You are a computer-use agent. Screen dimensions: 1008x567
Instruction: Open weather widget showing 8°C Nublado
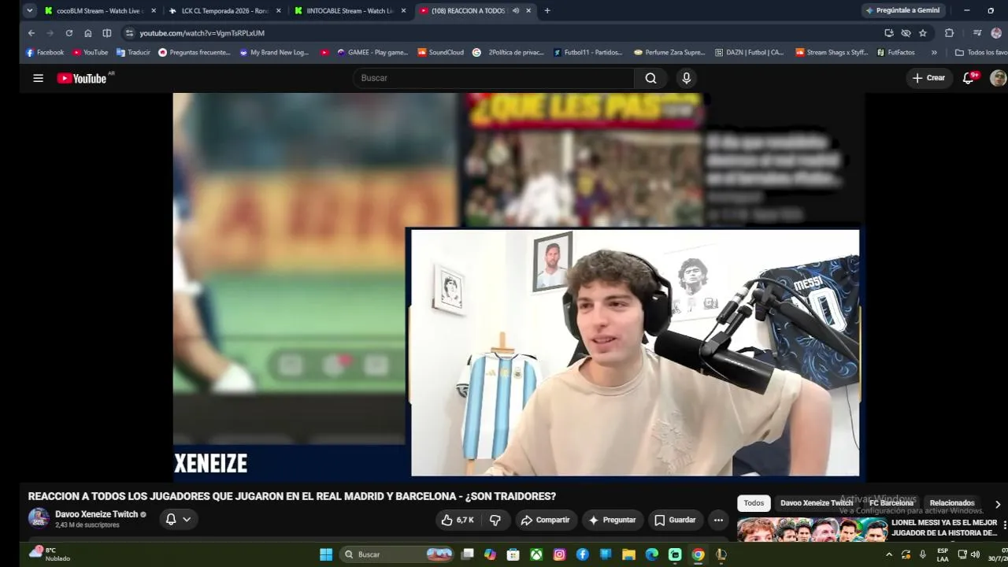tap(49, 554)
